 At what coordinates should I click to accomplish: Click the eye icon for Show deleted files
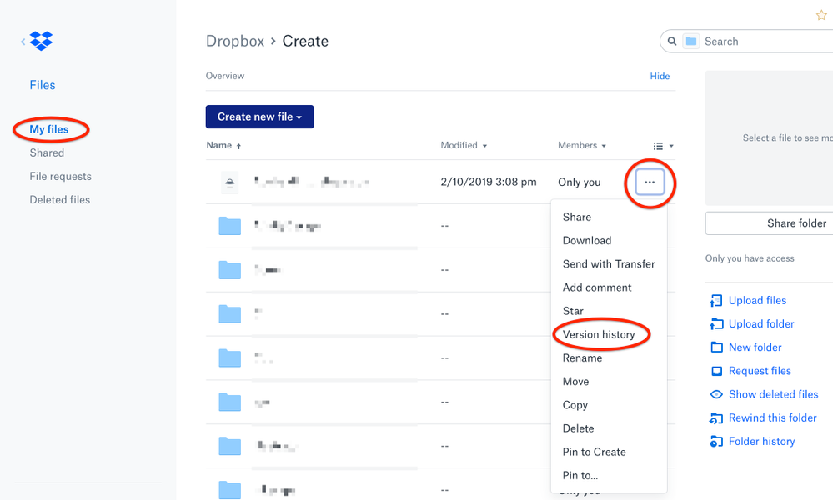click(x=715, y=394)
